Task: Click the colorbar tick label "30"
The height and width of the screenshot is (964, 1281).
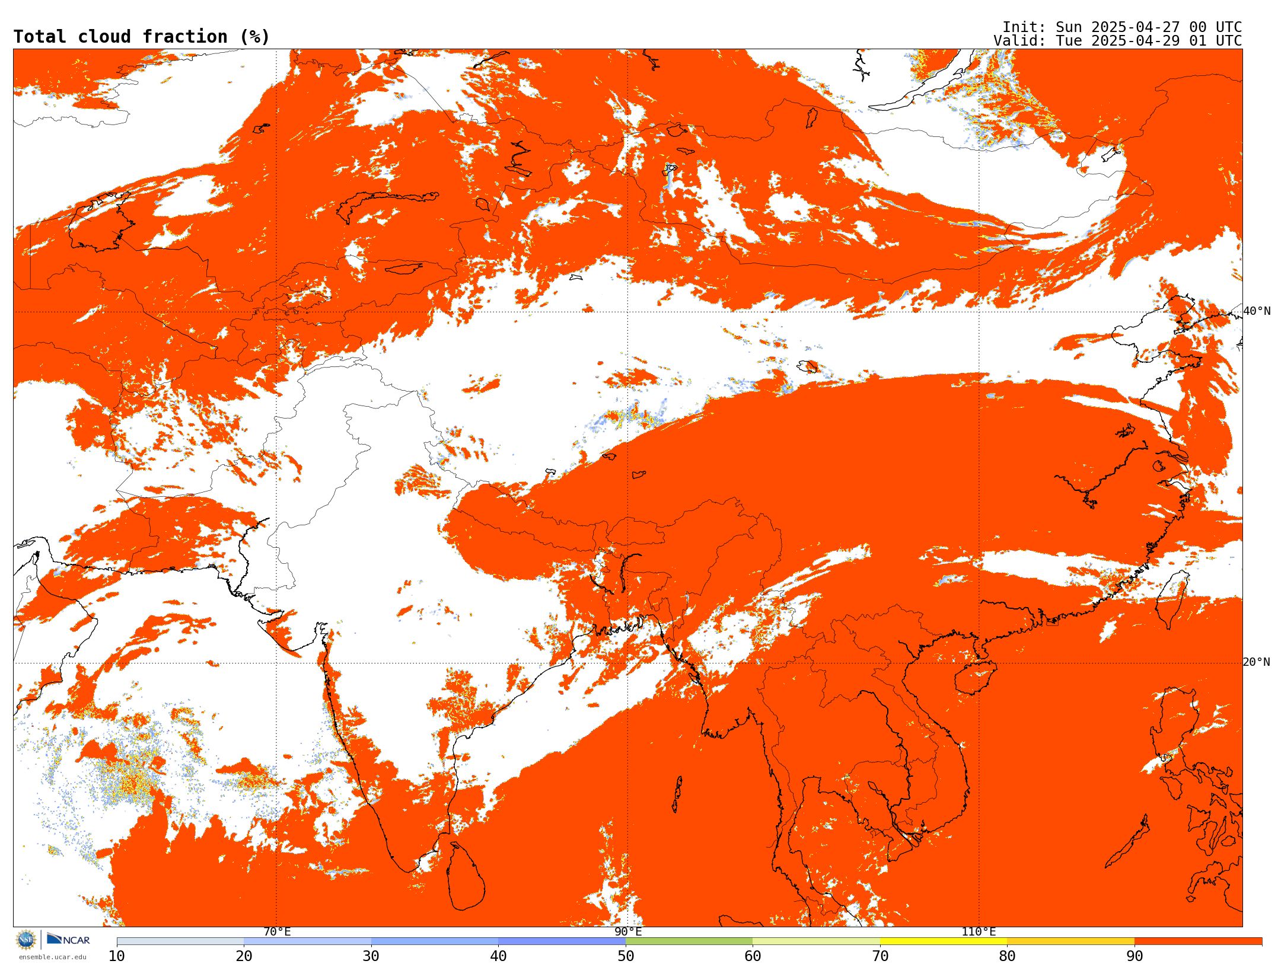Action: coord(371,956)
